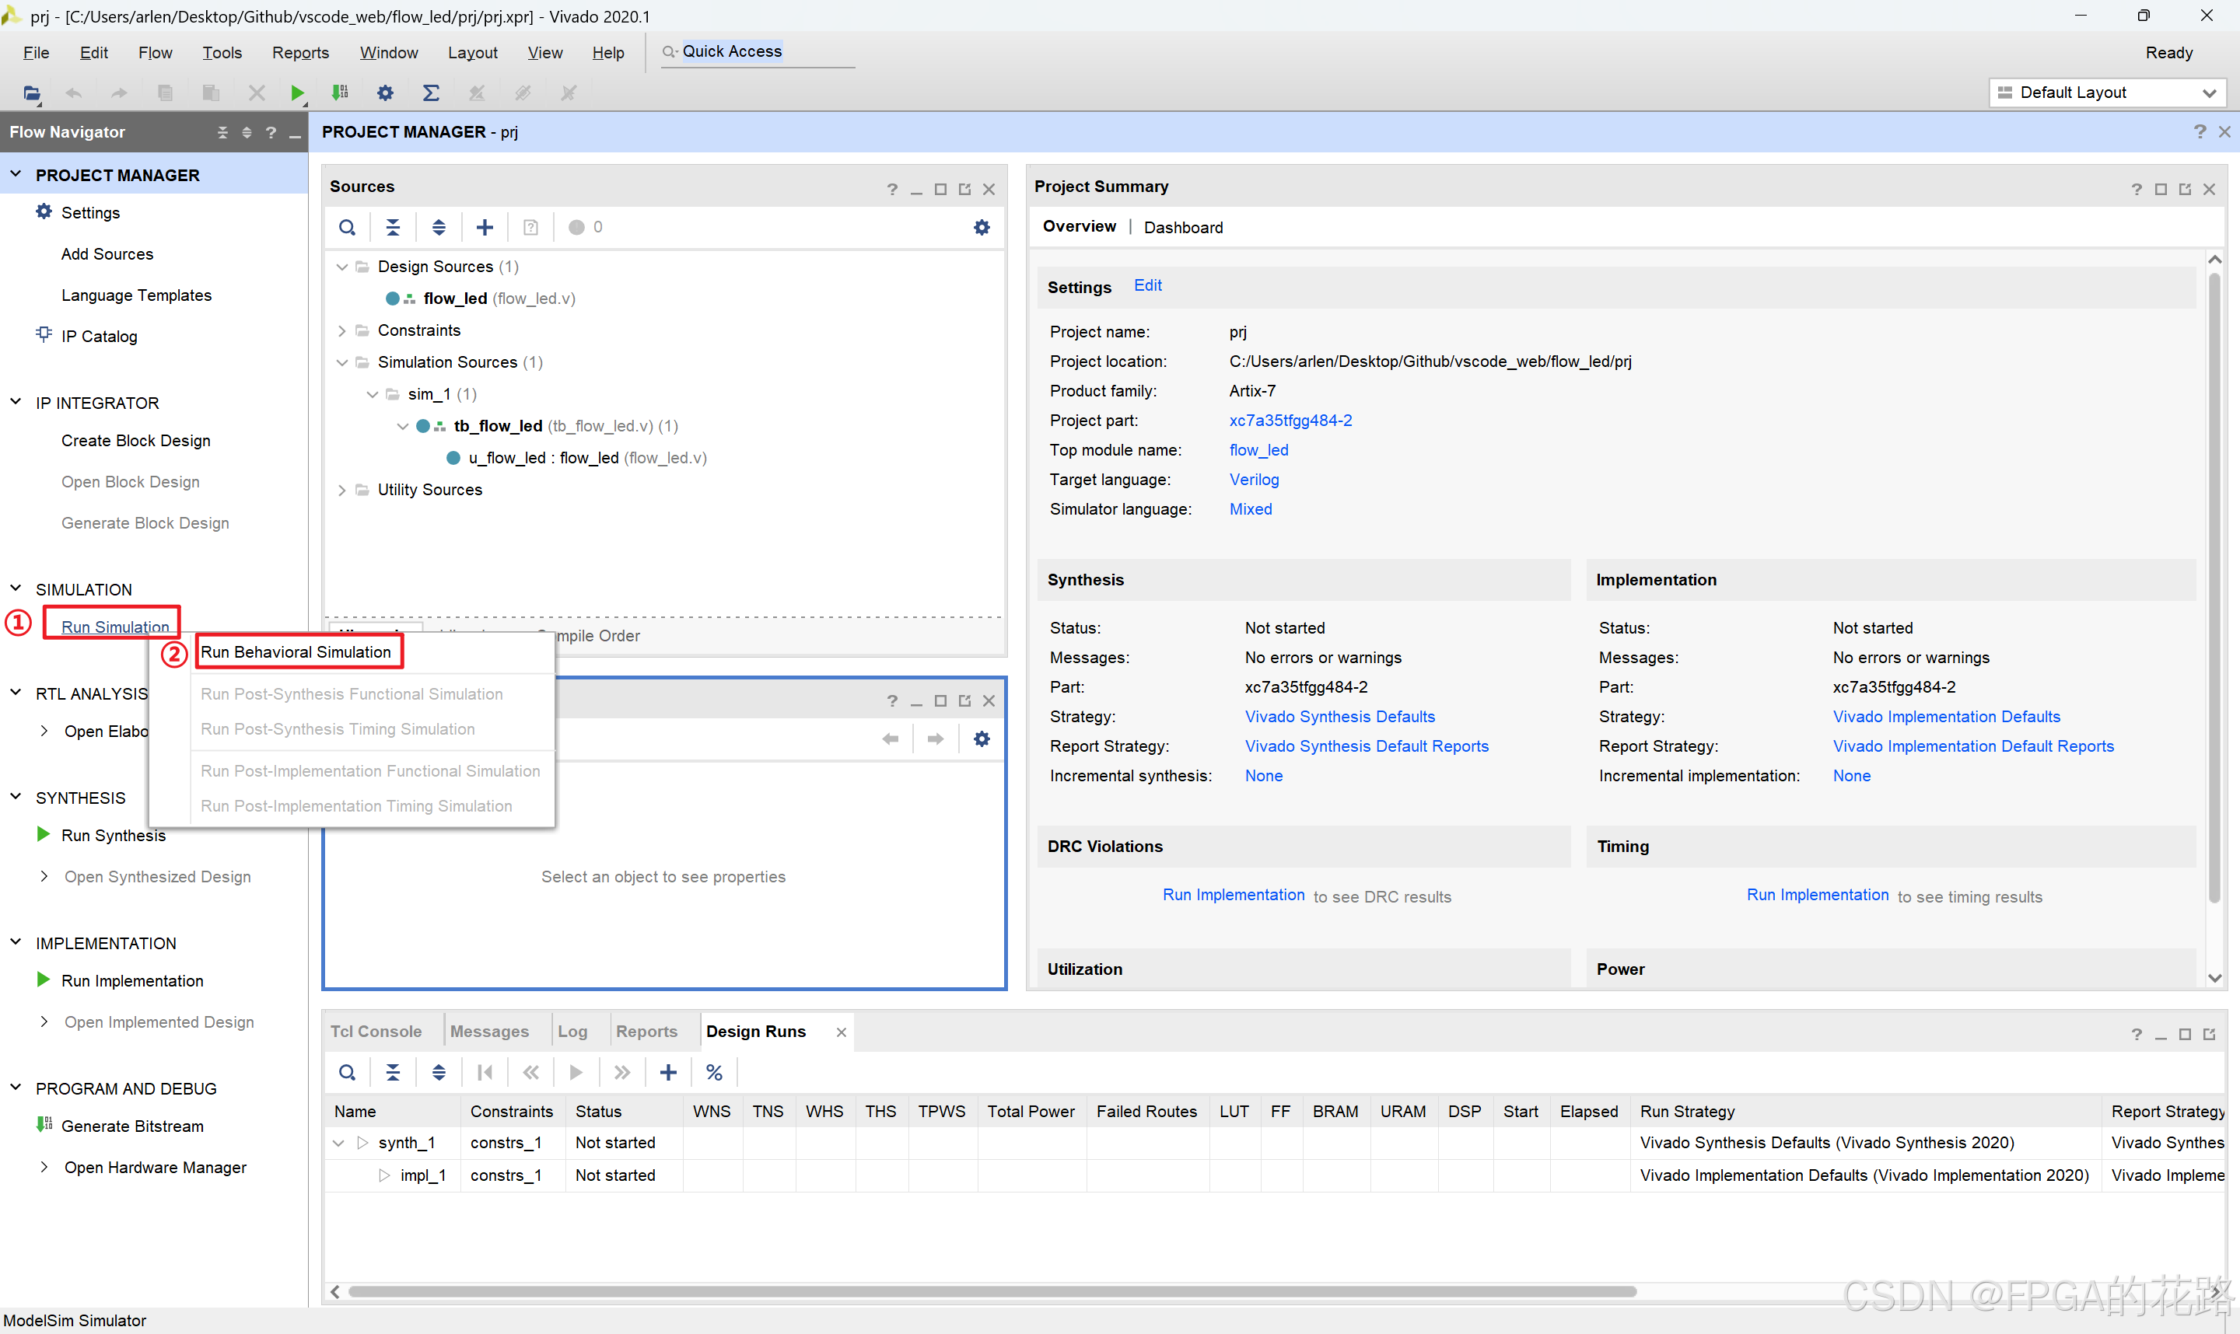The width and height of the screenshot is (2240, 1334).
Task: Click the Sigma report toolbar icon
Action: click(432, 93)
